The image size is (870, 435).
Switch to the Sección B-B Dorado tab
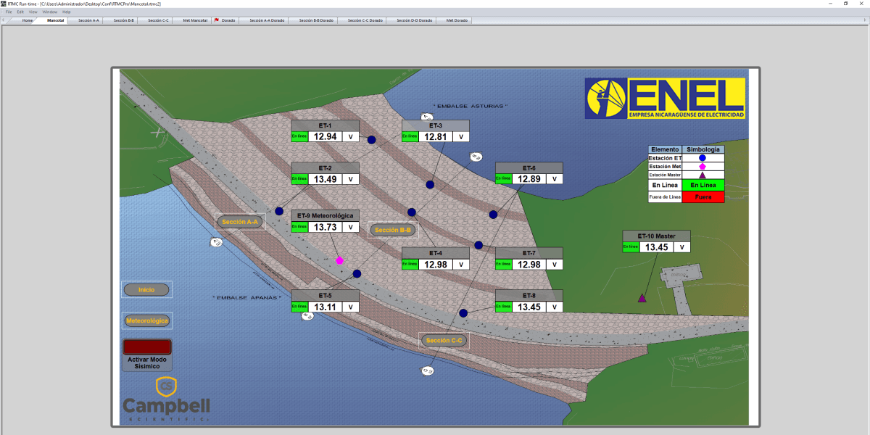click(x=315, y=20)
